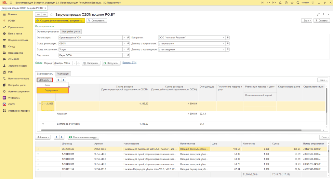Open the notifications bell icon
The image size is (333, 179).
click(280, 3)
